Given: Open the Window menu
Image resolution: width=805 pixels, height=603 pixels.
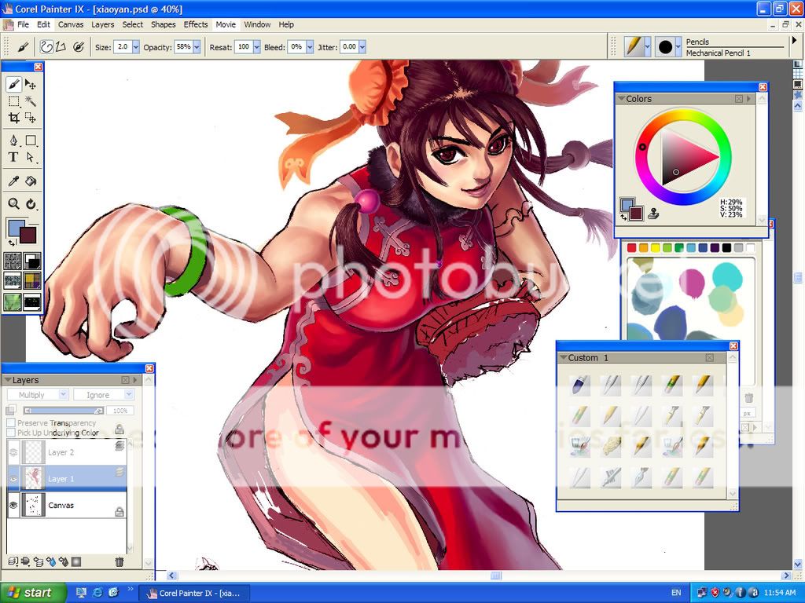Looking at the screenshot, I should [257, 24].
